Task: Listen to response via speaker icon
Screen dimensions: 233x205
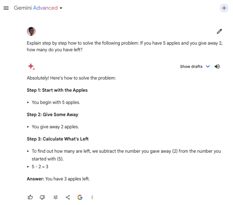Action: click(x=217, y=66)
